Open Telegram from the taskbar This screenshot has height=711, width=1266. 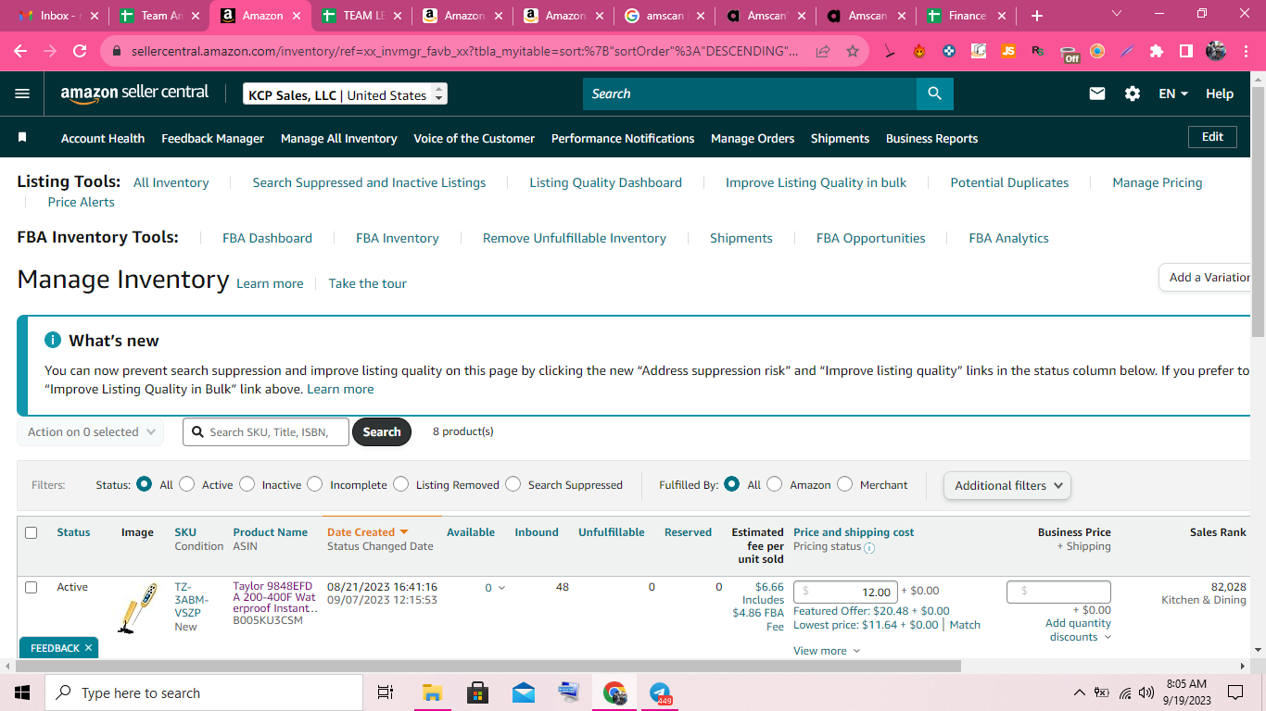point(660,692)
